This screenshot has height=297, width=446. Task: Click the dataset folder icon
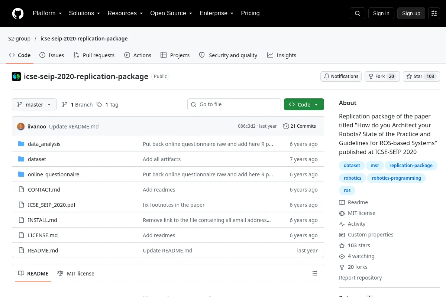point(21,159)
